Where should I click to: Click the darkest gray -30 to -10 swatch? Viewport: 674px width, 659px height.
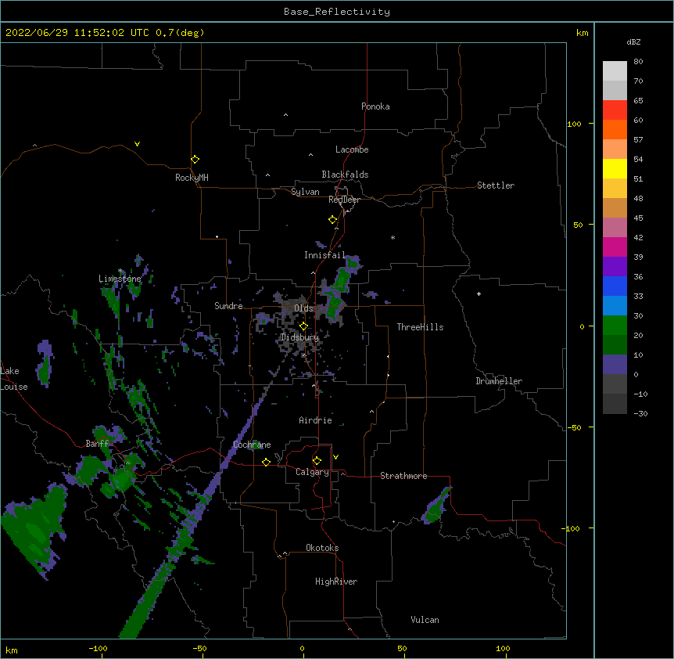[x=615, y=404]
